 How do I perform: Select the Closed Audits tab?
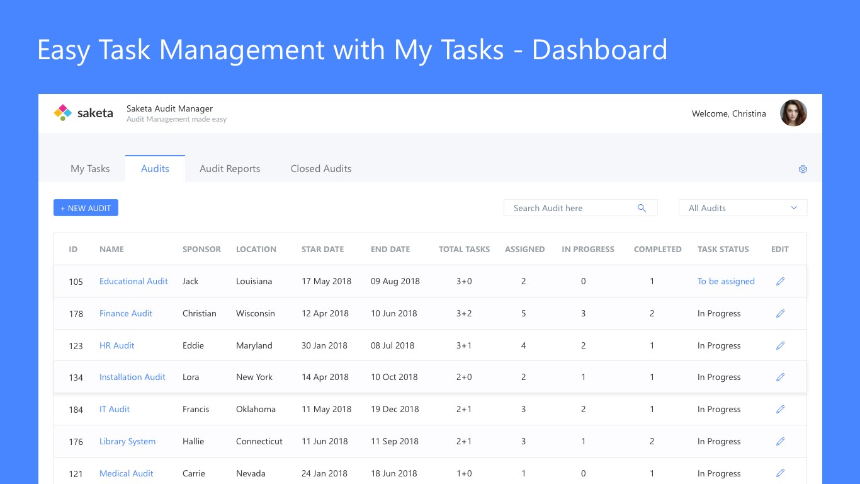point(321,169)
